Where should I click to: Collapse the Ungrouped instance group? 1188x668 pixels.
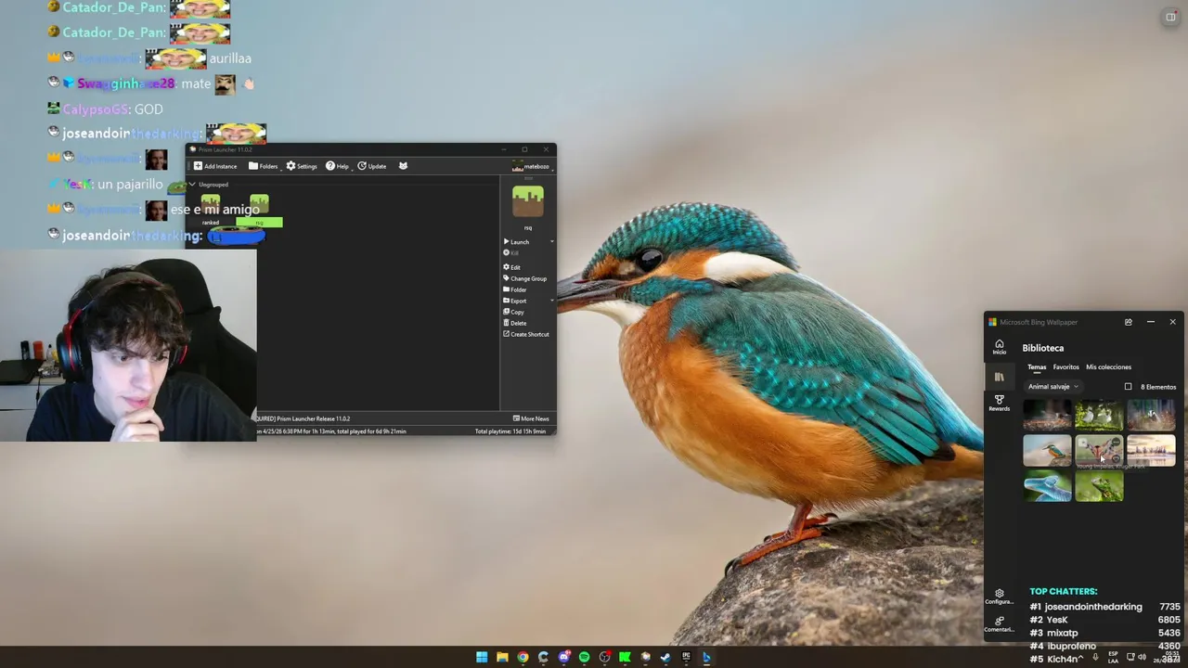[x=192, y=185]
